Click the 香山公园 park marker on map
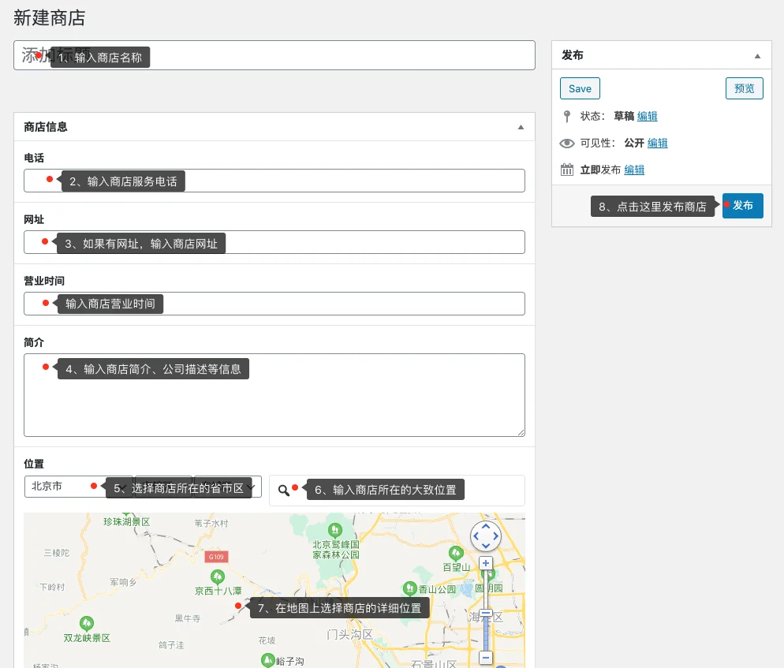Image resolution: width=784 pixels, height=668 pixels. click(x=409, y=588)
